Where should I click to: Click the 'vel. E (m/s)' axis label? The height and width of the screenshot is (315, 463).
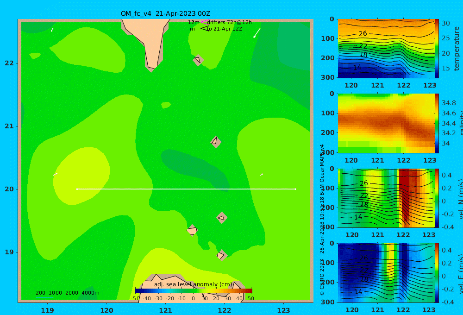click(x=460, y=274)
